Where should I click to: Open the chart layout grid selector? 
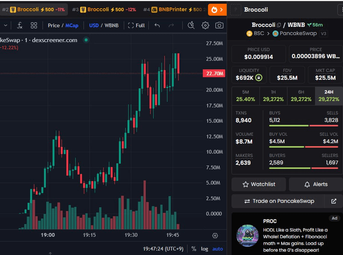tap(34, 26)
